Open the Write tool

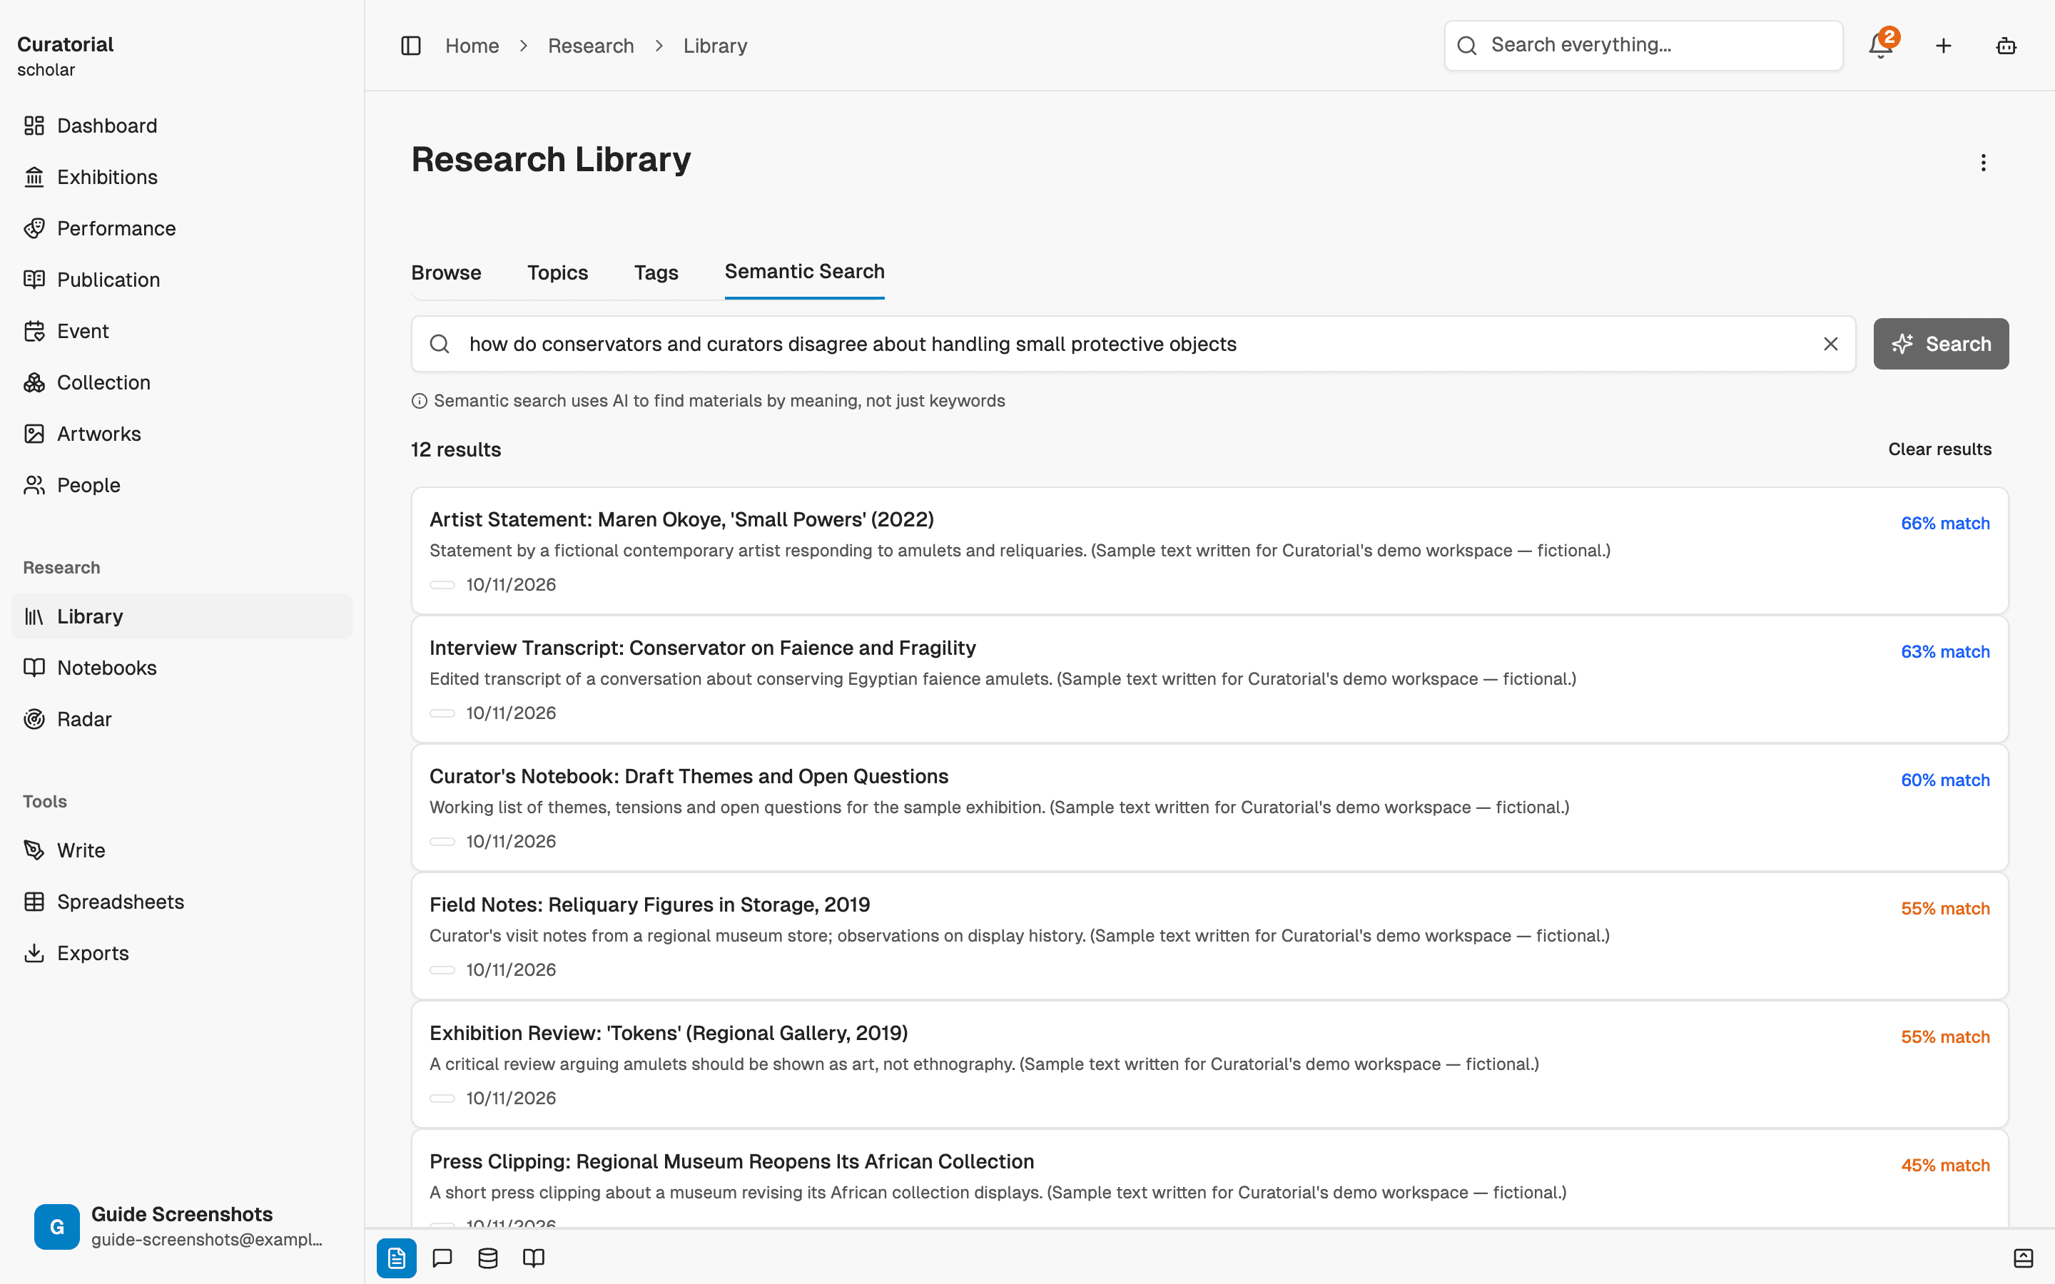coord(182,850)
